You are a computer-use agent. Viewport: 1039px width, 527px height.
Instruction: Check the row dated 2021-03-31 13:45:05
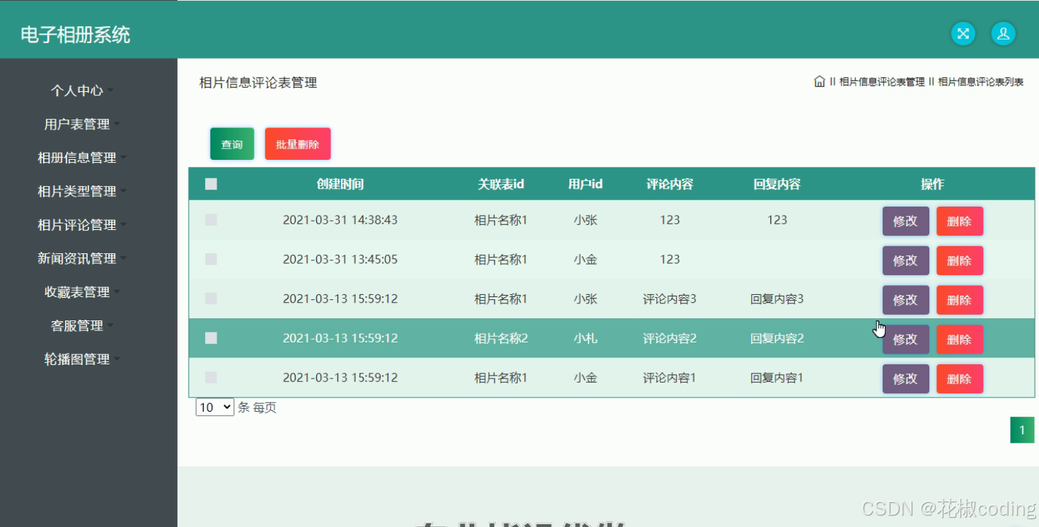pyautogui.click(x=211, y=260)
